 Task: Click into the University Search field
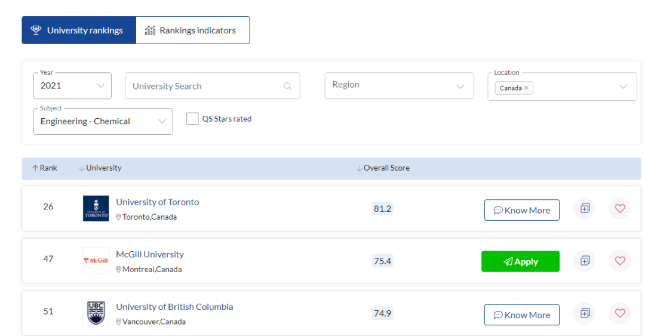(x=203, y=86)
